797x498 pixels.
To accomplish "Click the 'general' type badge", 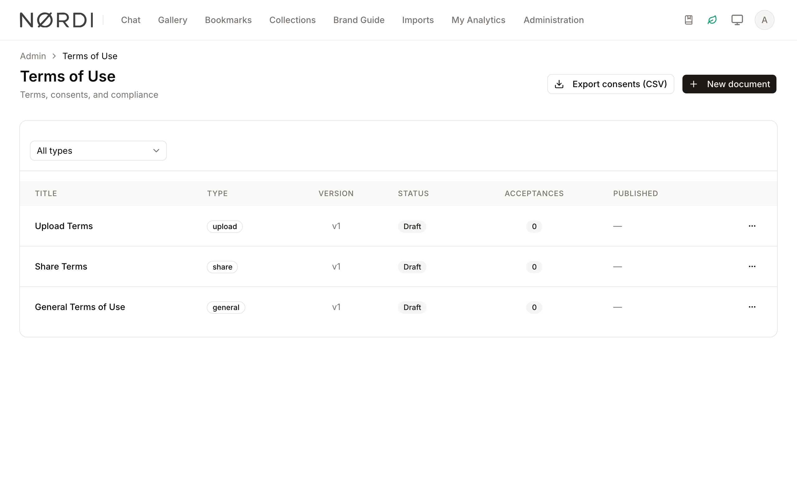I will [x=226, y=308].
